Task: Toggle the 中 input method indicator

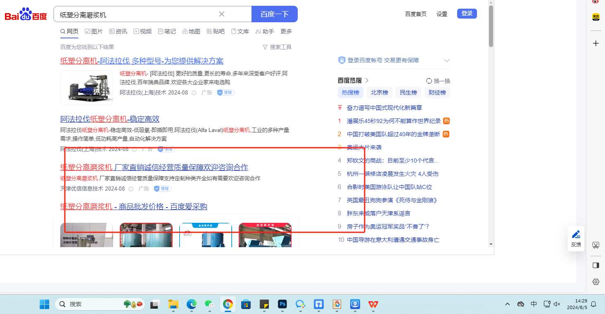Action: pos(534,304)
